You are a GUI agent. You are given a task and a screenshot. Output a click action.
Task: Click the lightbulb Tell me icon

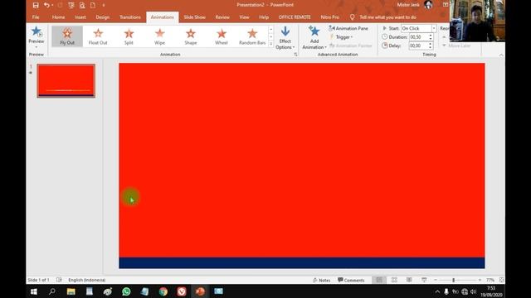[352, 17]
